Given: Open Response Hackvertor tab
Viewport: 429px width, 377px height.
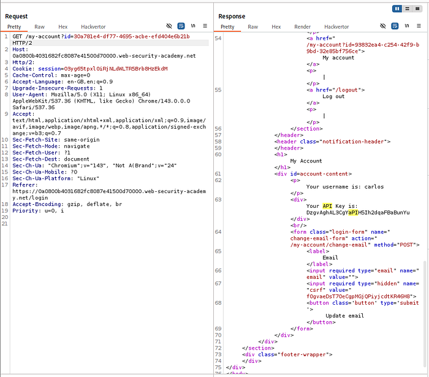Looking at the screenshot, I should click(336, 27).
